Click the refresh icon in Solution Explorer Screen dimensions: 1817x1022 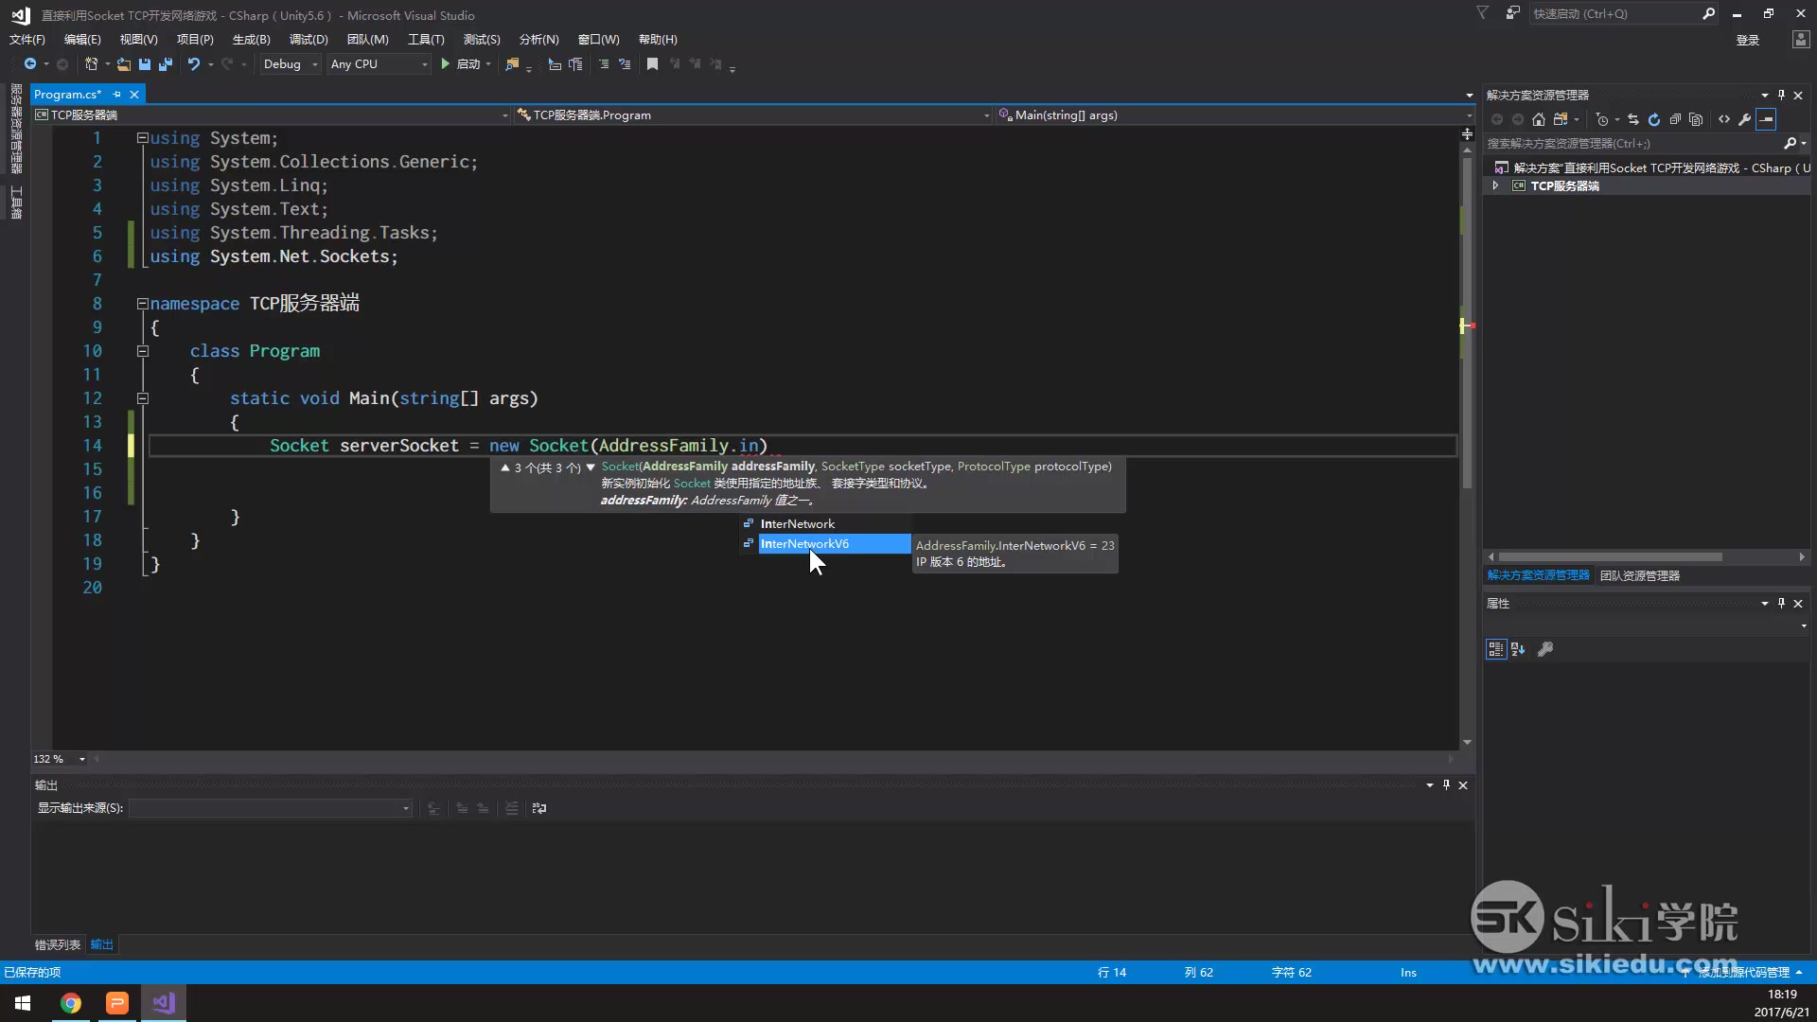(x=1654, y=119)
